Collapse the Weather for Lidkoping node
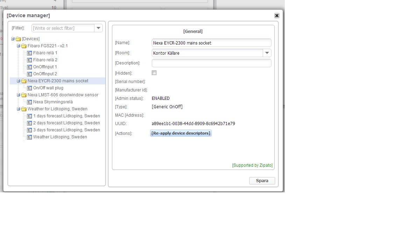The width and height of the screenshot is (403, 227). pos(18,109)
